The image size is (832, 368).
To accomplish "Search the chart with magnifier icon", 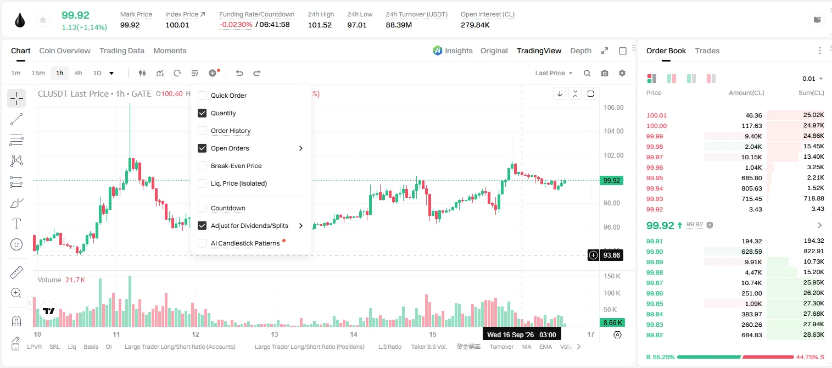I will point(587,73).
